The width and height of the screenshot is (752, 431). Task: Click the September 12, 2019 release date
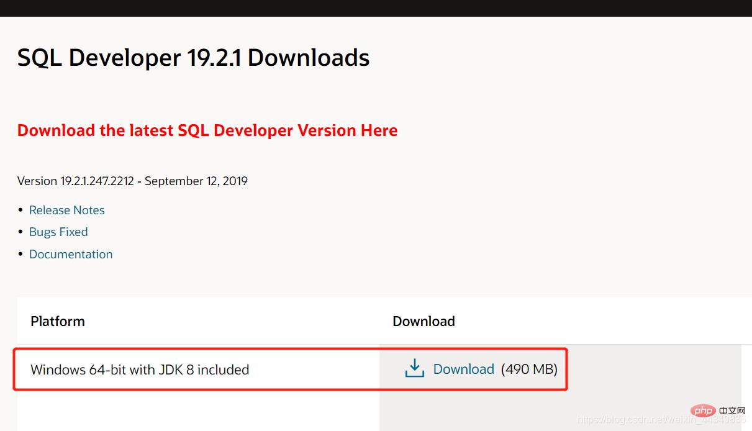196,181
